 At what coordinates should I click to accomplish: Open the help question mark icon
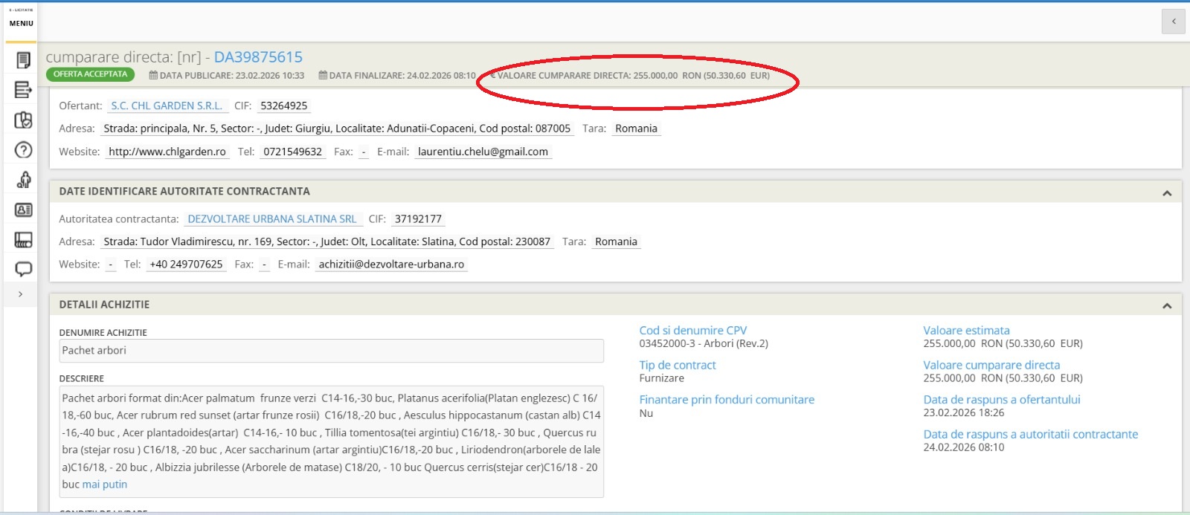(x=23, y=150)
